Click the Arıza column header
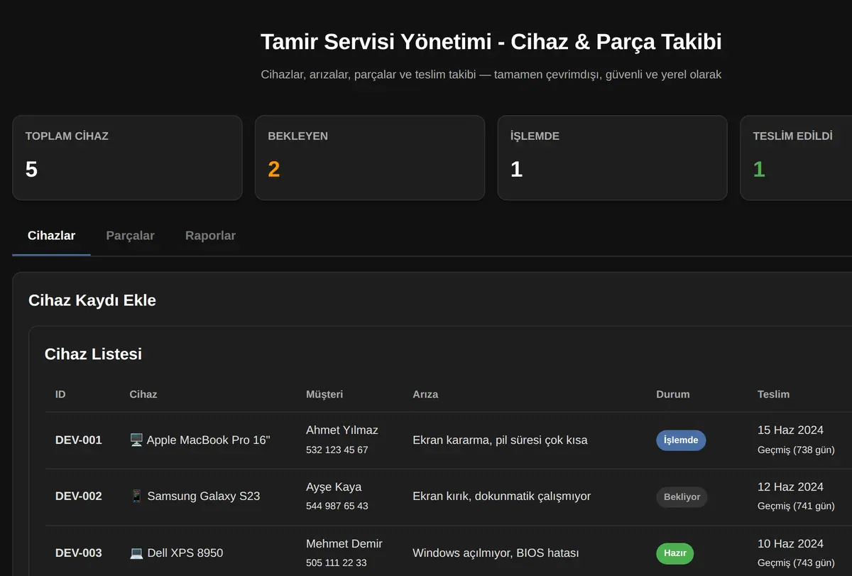This screenshot has height=576, width=852. click(425, 394)
